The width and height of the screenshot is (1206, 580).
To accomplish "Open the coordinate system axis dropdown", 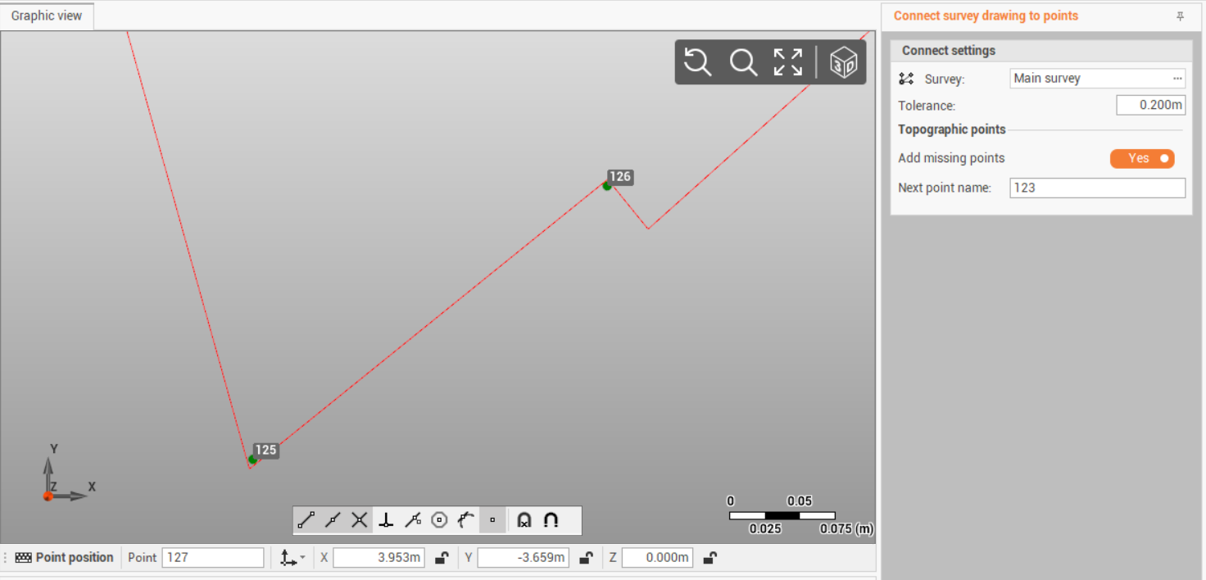I will coord(292,558).
